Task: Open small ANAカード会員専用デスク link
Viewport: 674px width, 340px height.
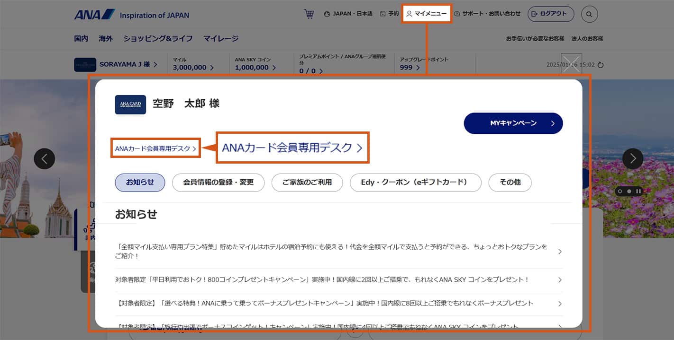Action: 155,148
